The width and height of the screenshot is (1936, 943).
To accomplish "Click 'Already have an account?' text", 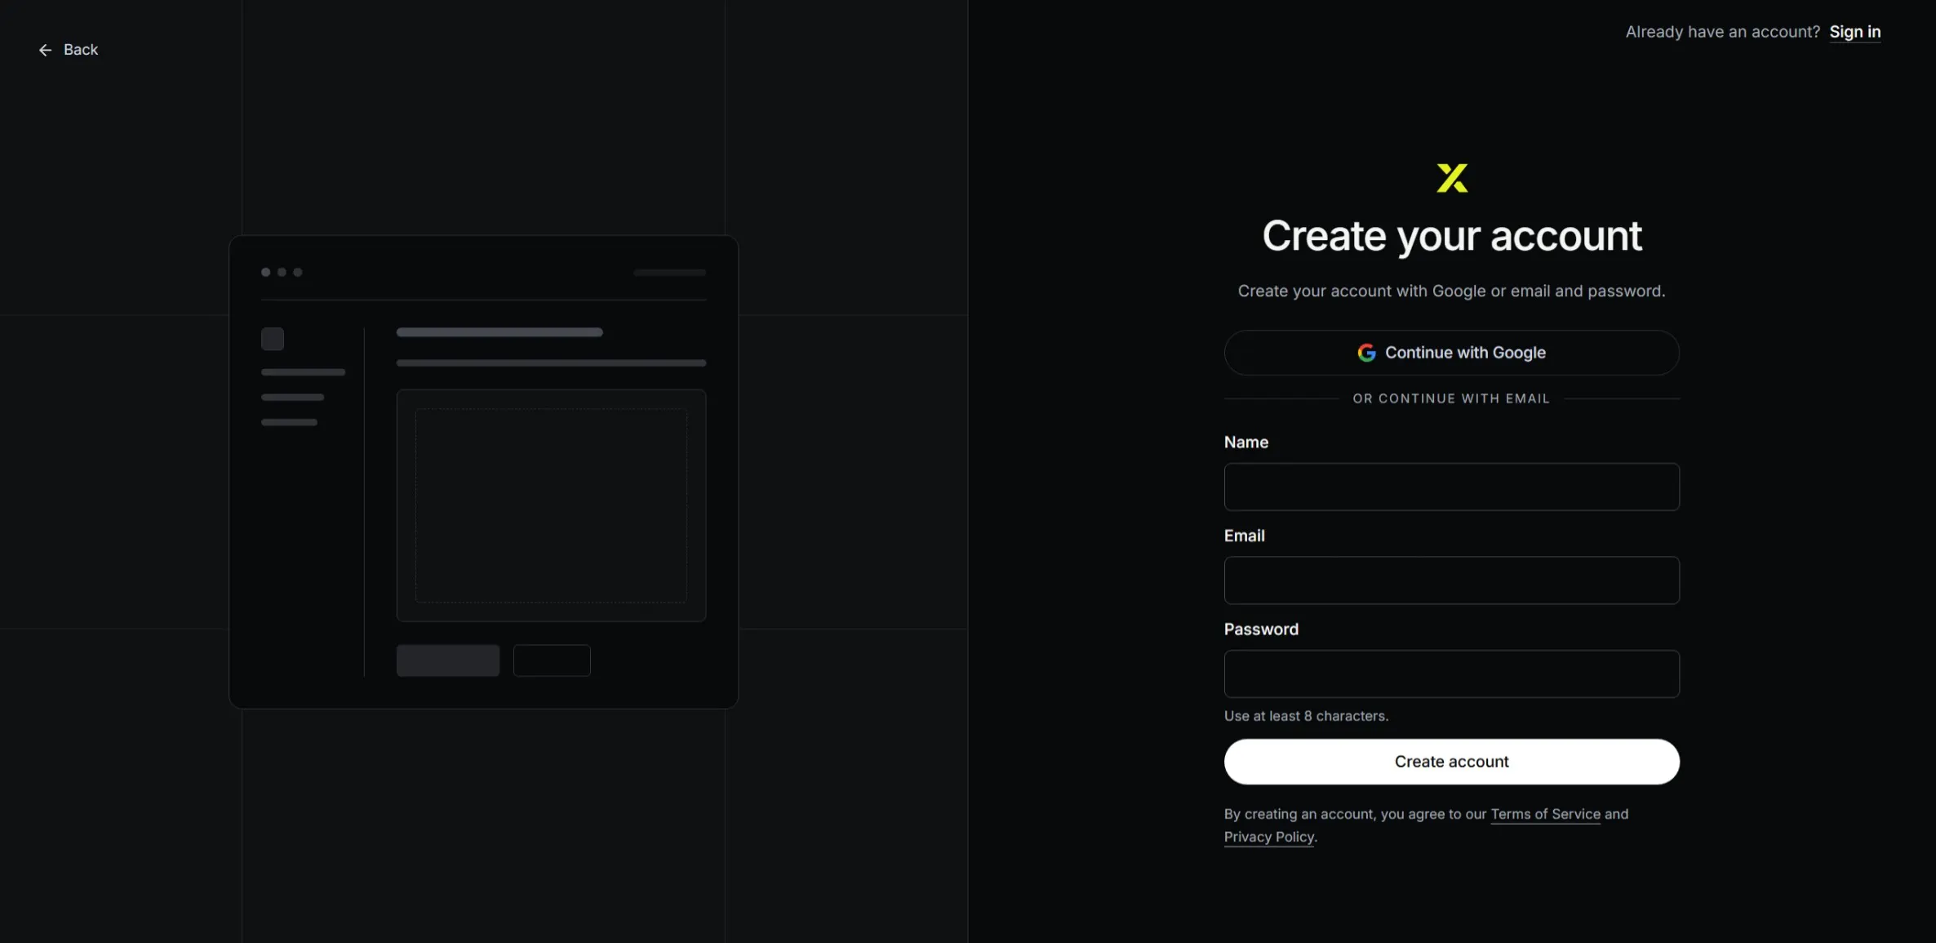I will 1722,32.
